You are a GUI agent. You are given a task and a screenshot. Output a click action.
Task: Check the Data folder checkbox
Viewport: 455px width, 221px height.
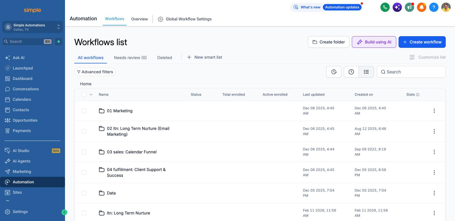[84, 193]
